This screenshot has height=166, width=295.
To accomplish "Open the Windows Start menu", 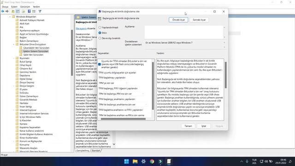I will (x=127, y=161).
